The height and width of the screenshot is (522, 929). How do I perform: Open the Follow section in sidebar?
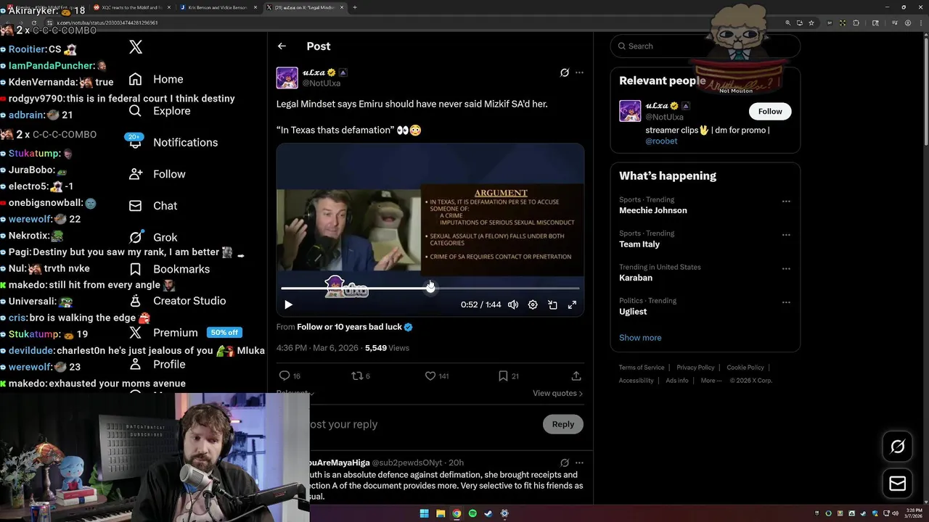pos(157,174)
